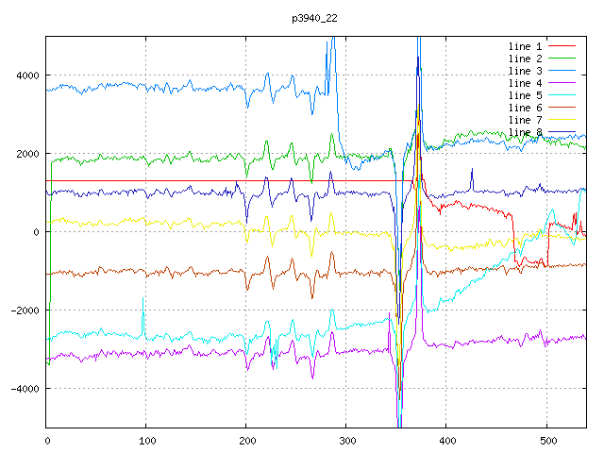Image resolution: width=604 pixels, height=453 pixels.
Task: Click the yellow sample line beside line 7
Action: [x=562, y=120]
